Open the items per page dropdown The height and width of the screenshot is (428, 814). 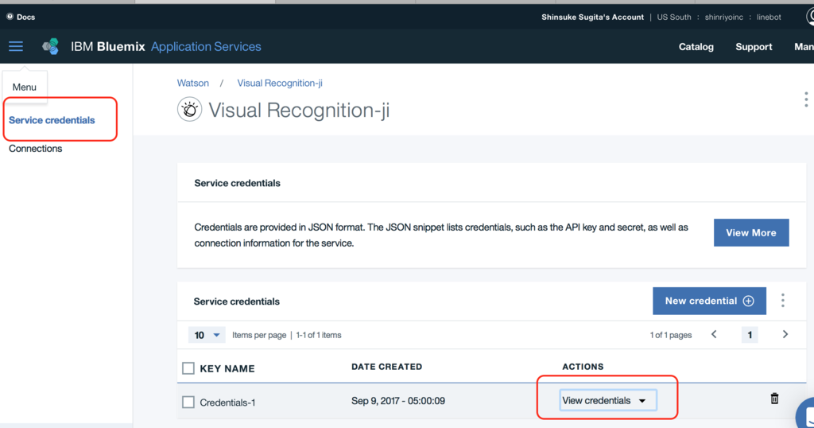(207, 335)
